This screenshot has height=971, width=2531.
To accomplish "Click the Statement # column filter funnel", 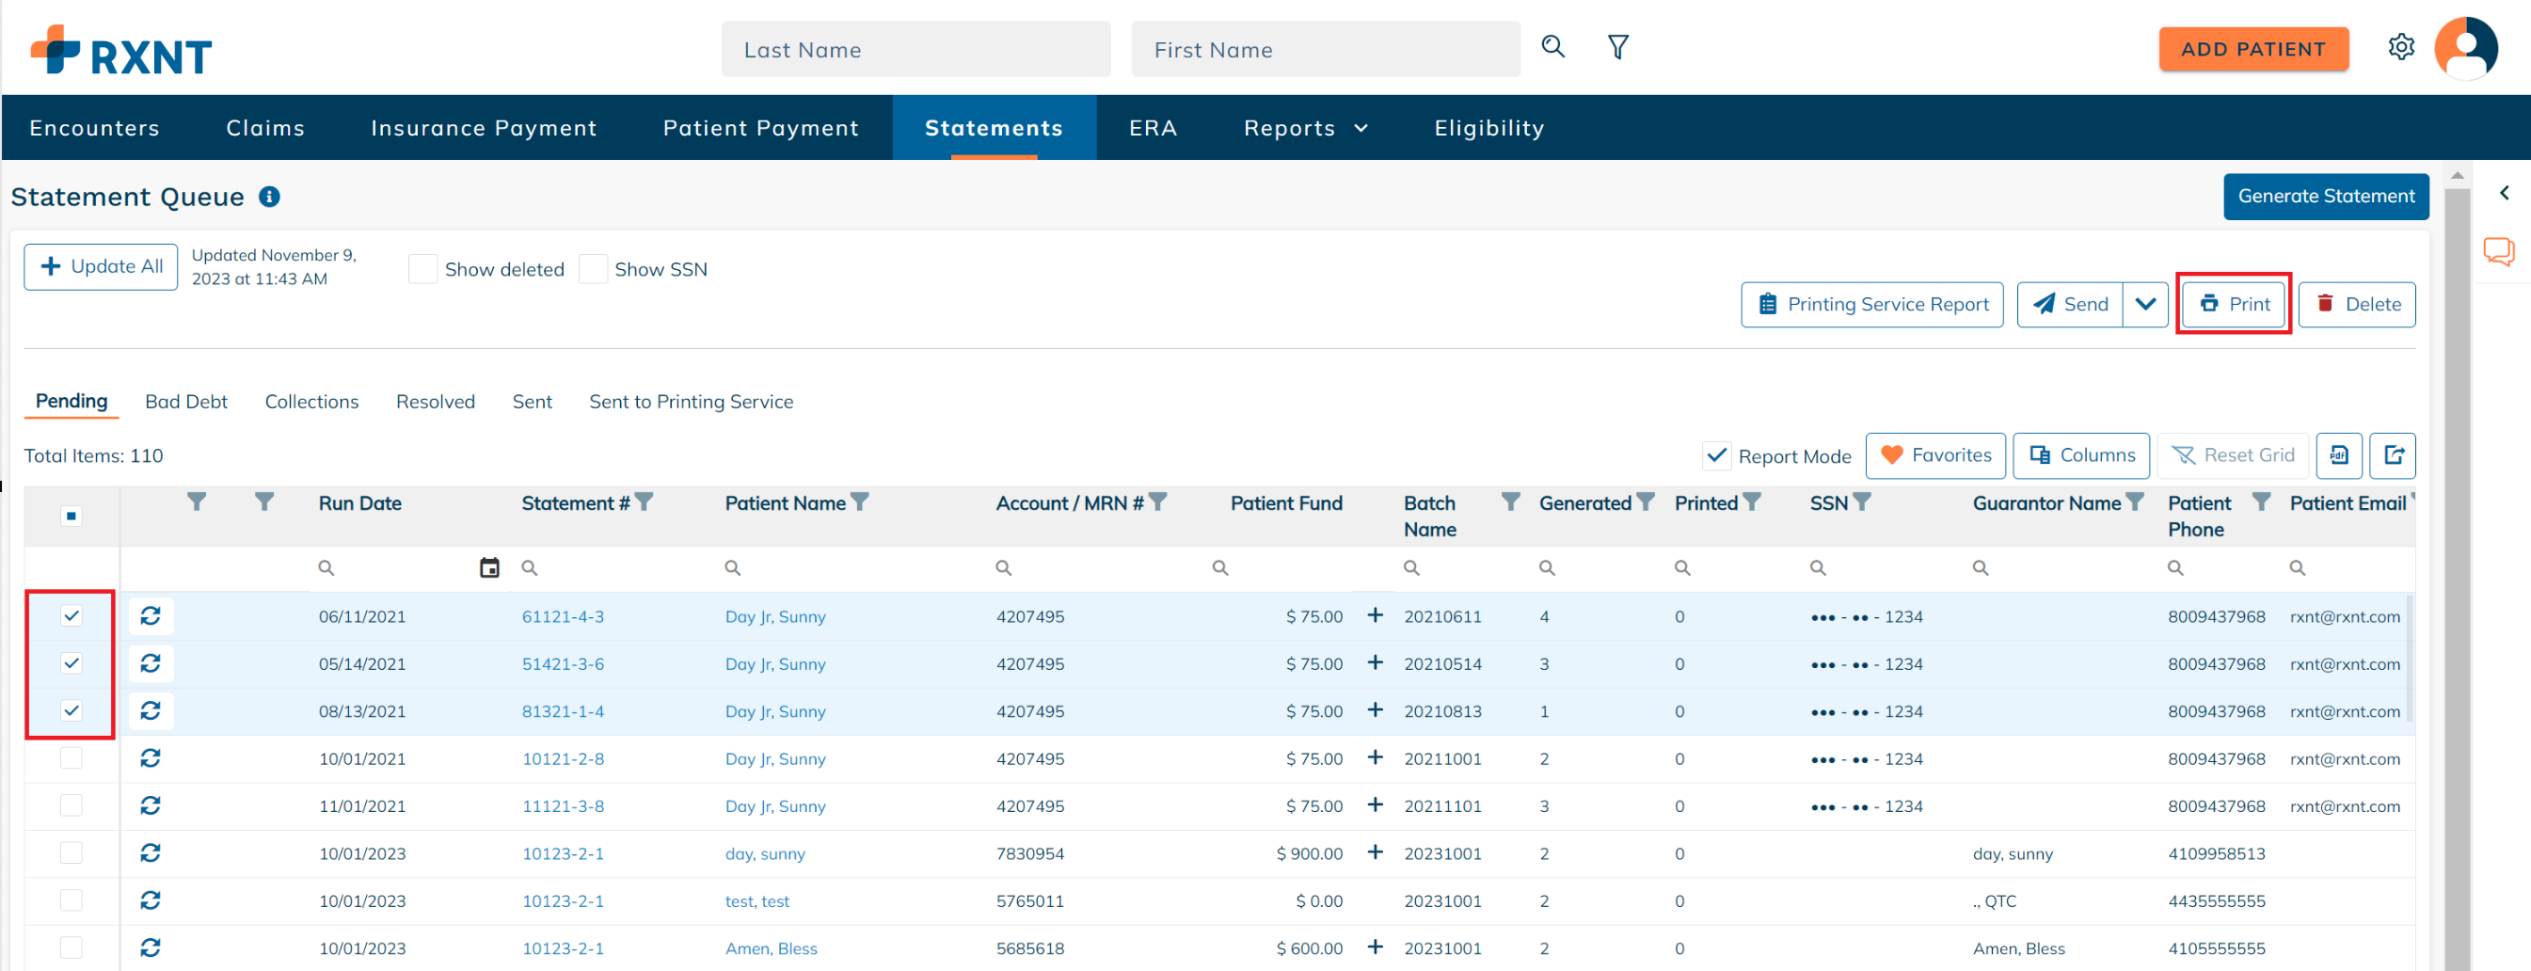I will pos(645,502).
